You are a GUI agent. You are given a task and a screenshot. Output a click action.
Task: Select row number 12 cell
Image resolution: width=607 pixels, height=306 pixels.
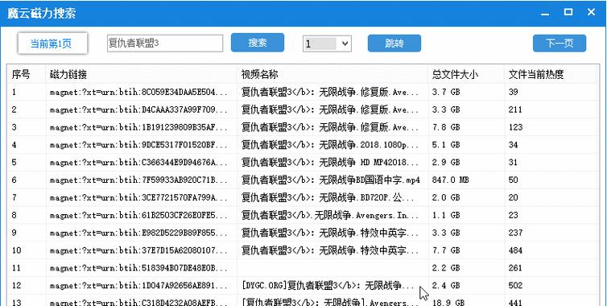(16, 286)
